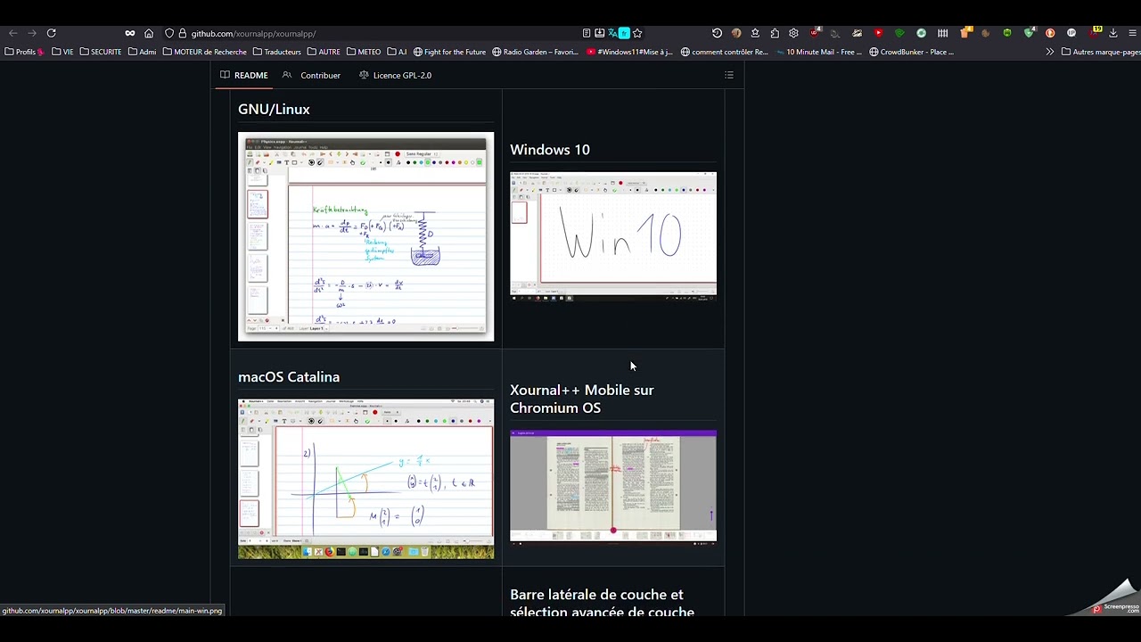
Task: Open Radio Garden bookmark
Action: (536, 52)
